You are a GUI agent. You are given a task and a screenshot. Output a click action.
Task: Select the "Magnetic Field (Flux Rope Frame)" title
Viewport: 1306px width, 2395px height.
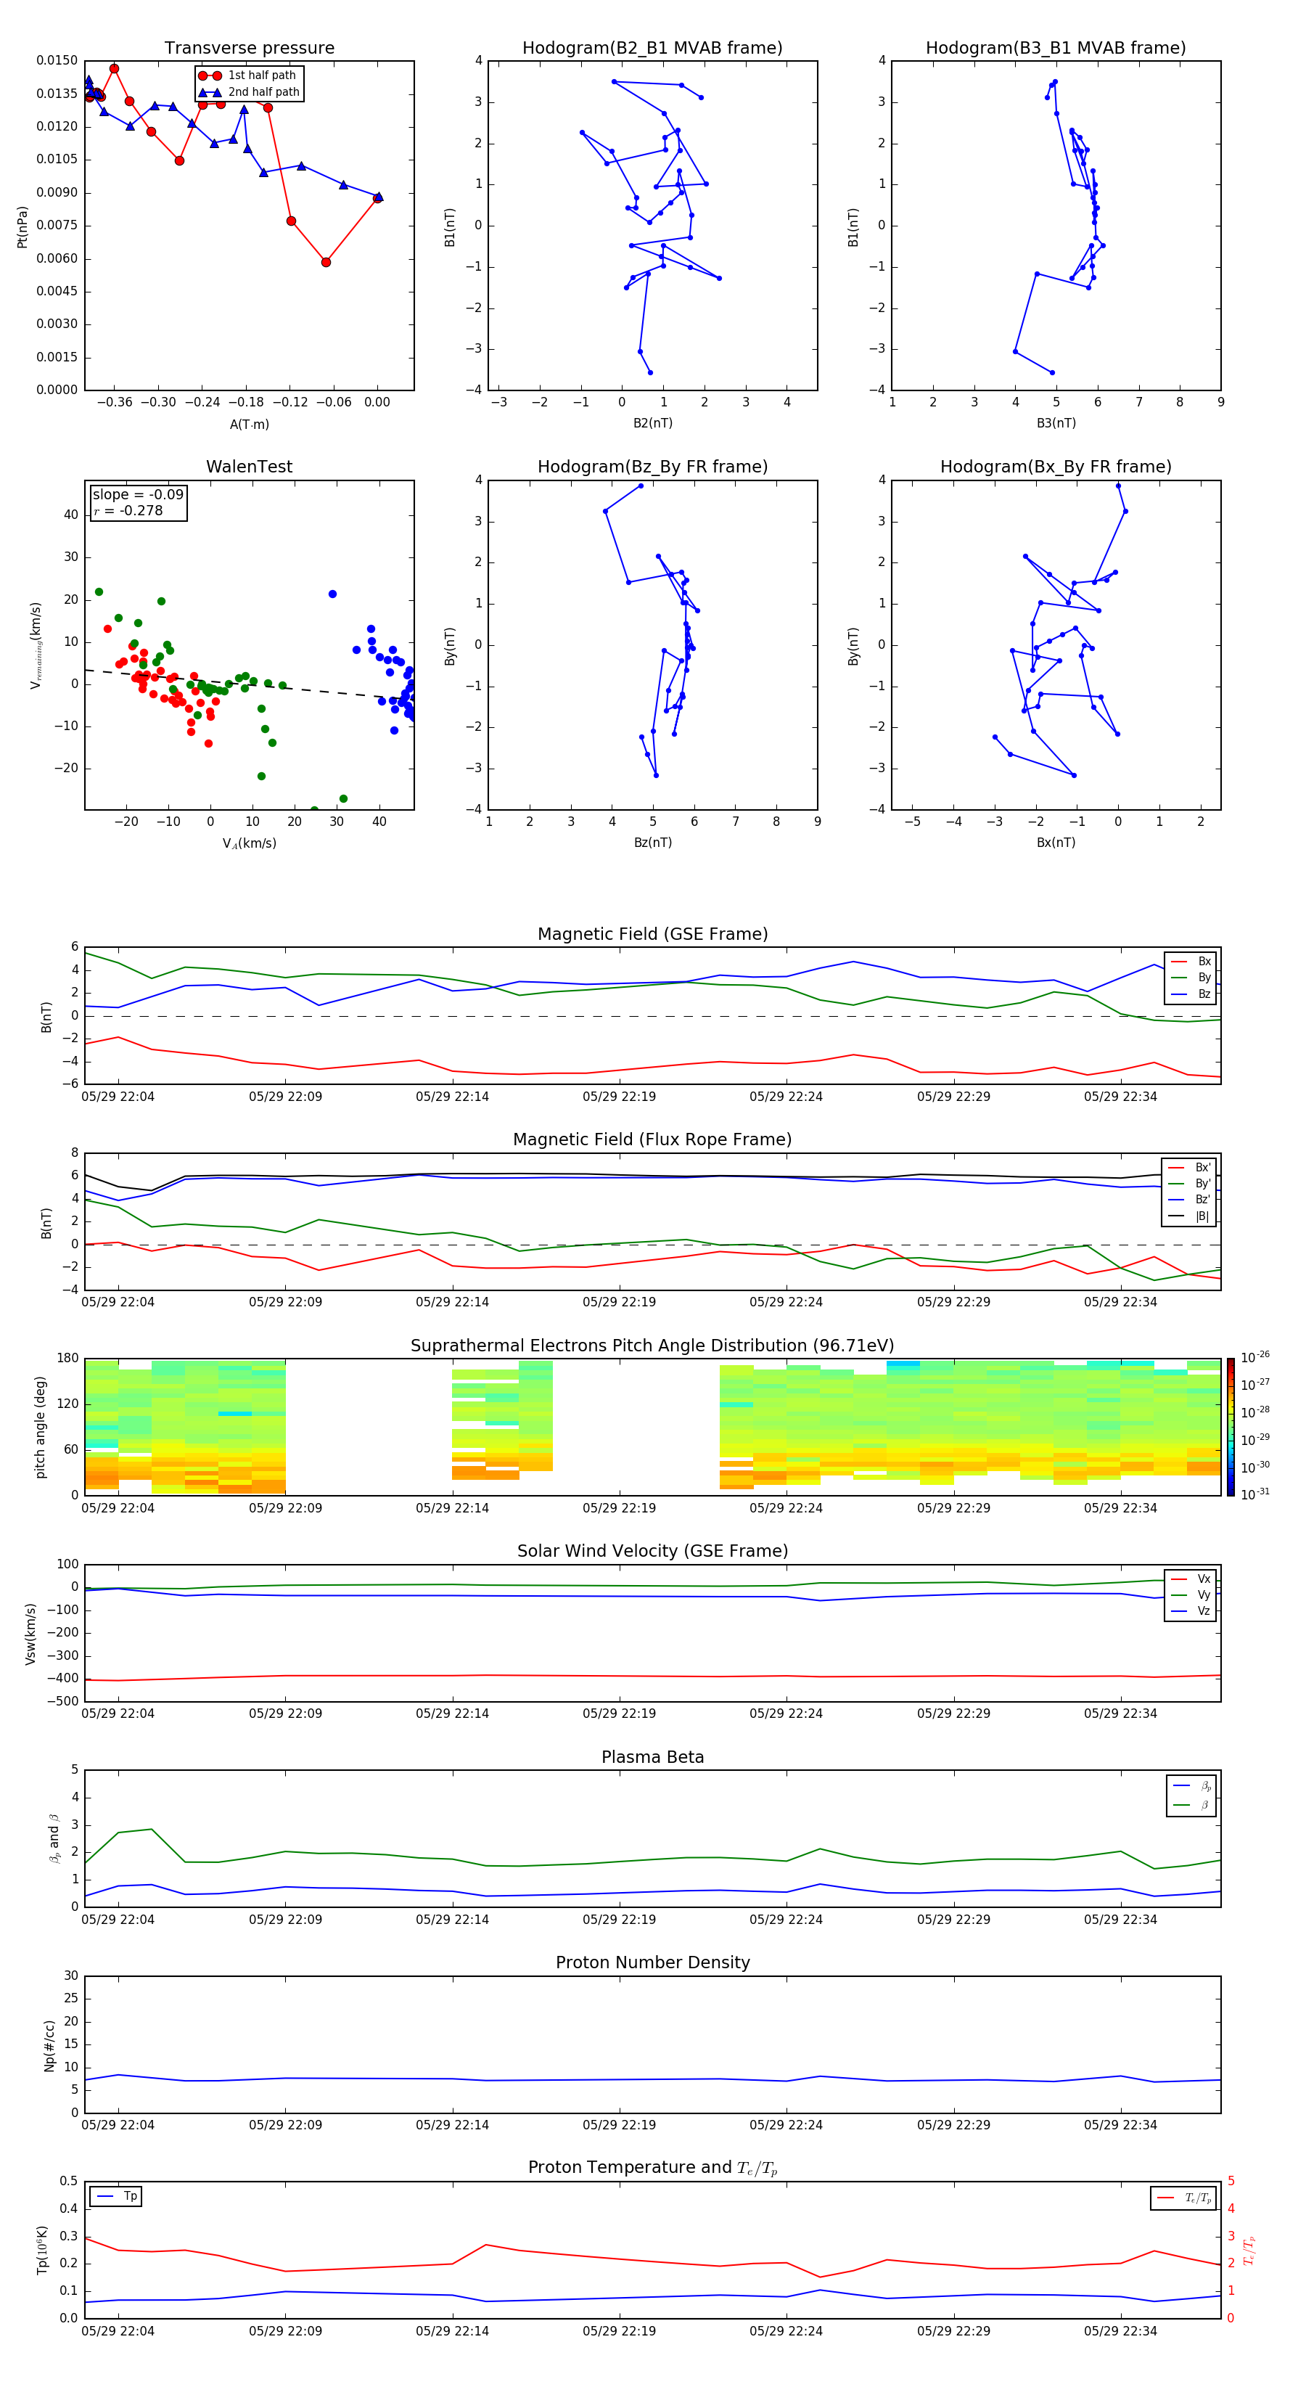click(652, 1140)
